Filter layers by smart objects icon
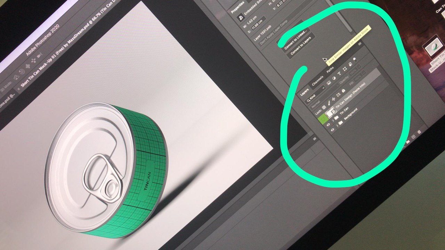Screen dimensions: 445x250 point(350,64)
